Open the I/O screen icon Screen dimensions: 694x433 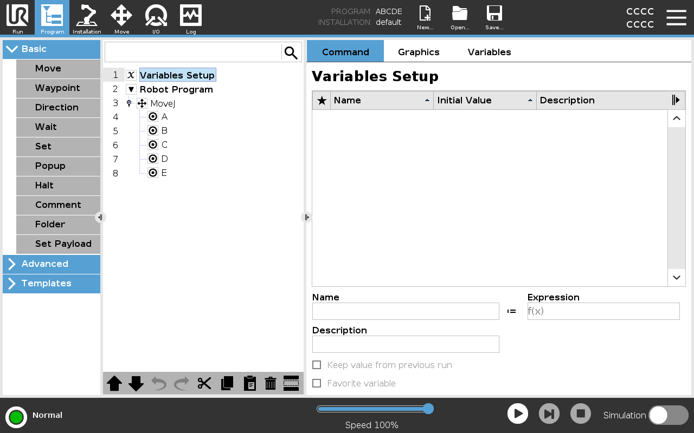pyautogui.click(x=156, y=18)
